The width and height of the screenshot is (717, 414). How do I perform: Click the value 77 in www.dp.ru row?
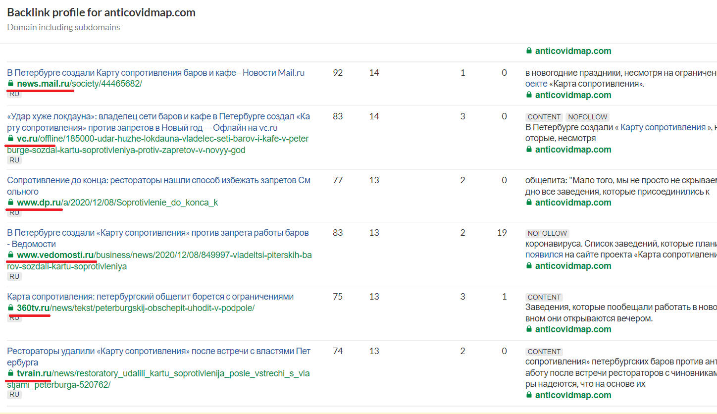click(x=338, y=180)
